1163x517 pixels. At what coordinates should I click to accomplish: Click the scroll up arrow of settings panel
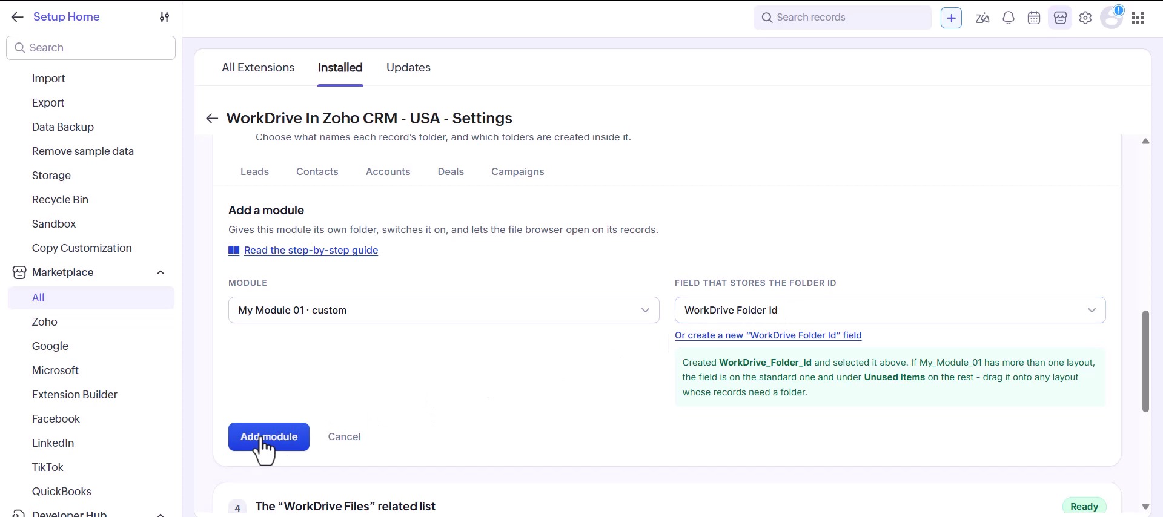[x=1145, y=141]
